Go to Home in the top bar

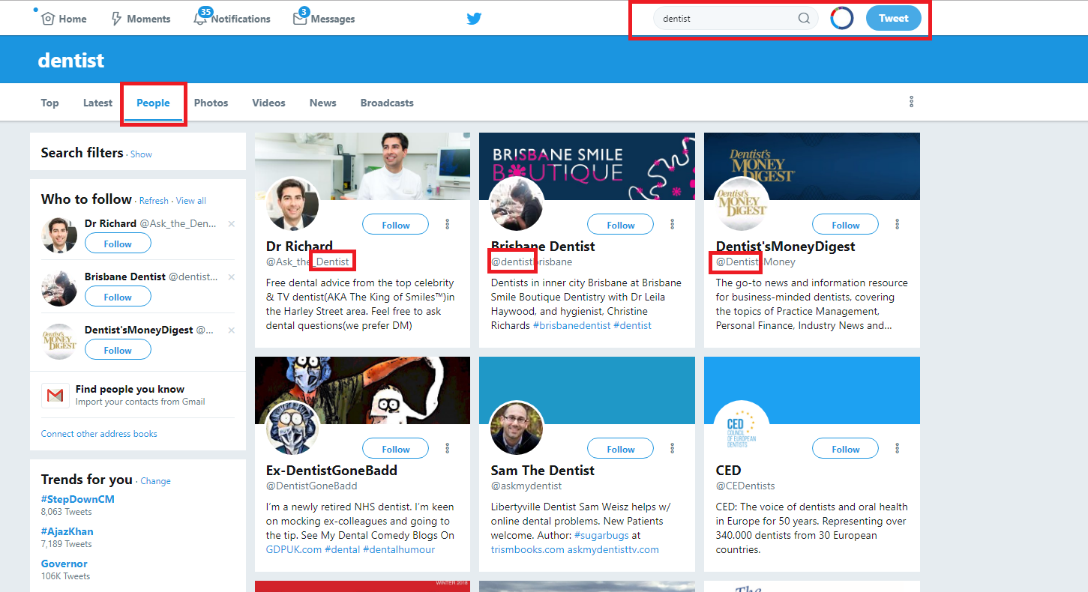click(64, 19)
